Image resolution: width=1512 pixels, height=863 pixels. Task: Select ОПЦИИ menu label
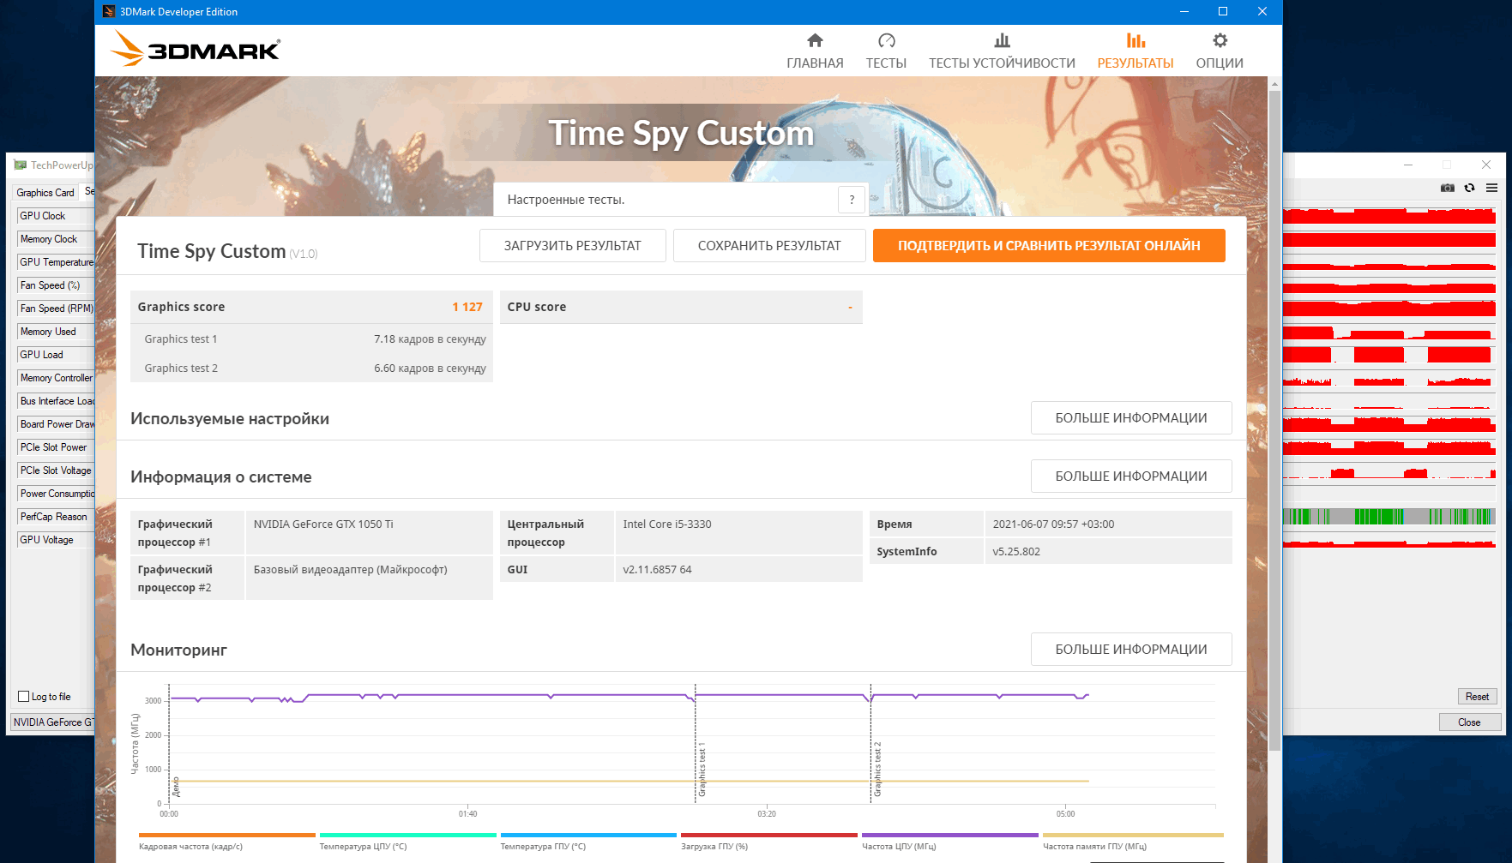point(1220,63)
